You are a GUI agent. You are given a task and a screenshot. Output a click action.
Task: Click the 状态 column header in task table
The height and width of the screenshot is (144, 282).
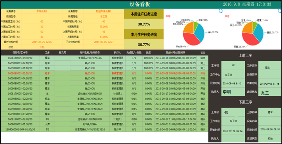(203, 52)
